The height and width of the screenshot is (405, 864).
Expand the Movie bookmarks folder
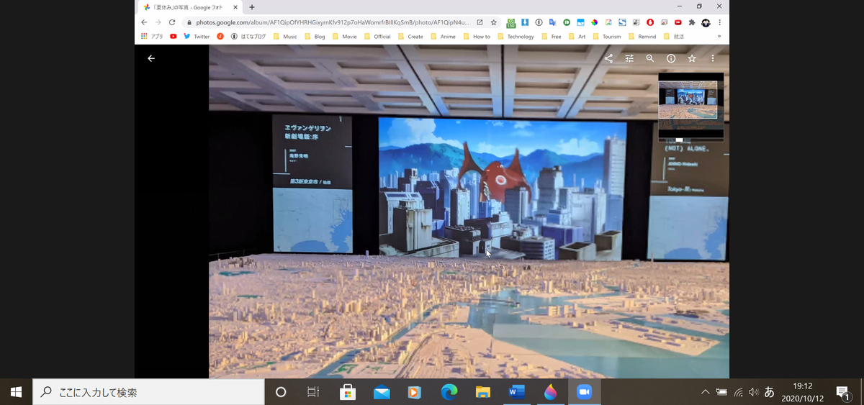pyautogui.click(x=344, y=36)
